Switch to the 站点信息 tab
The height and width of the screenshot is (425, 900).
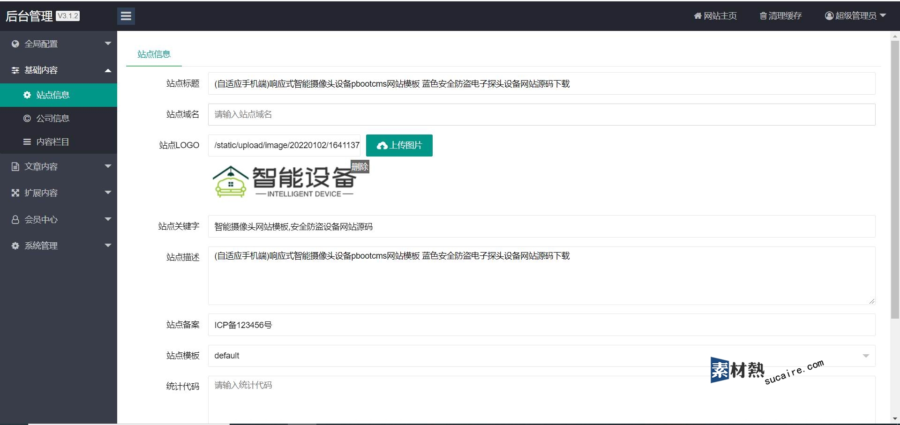(154, 54)
